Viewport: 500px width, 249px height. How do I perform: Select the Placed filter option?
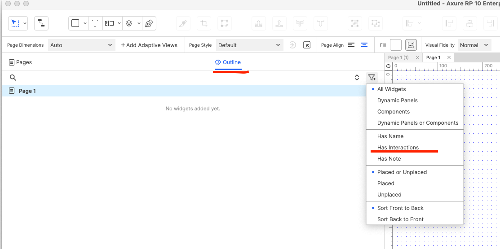[x=385, y=183]
